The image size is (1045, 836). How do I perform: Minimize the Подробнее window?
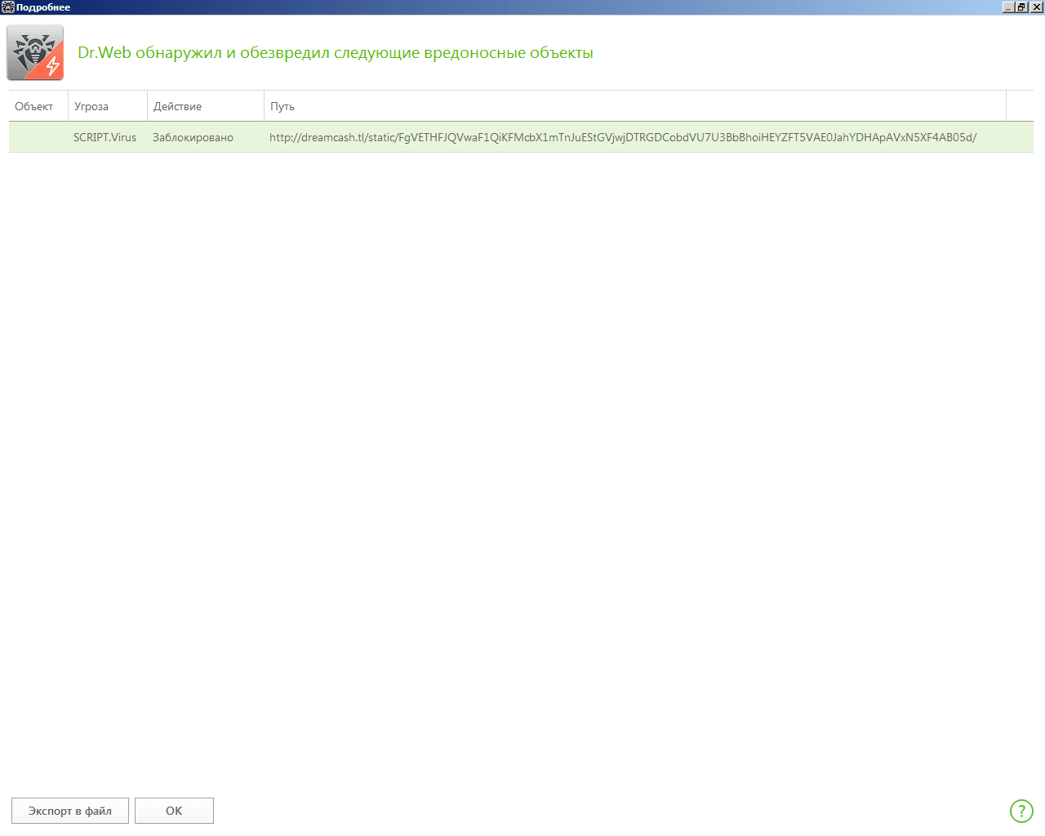[1008, 7]
